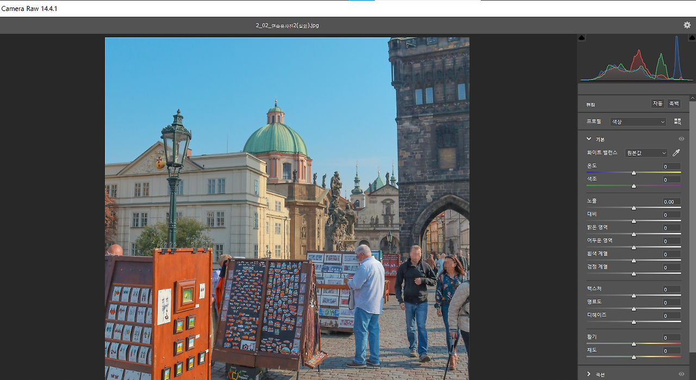The image size is (696, 380).
Task: Click the 활기 vibrance slider handle
Action: [633, 344]
